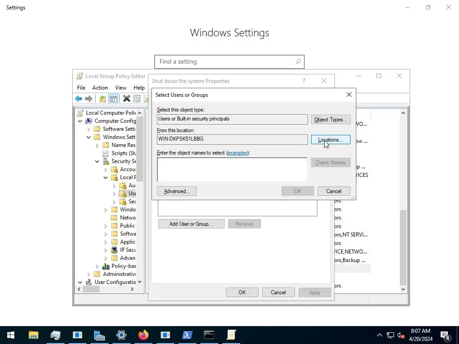Open the Windows Start menu

[x=11, y=335]
